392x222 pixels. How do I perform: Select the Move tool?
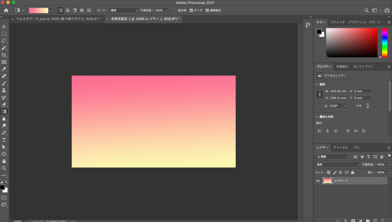(x=4, y=27)
